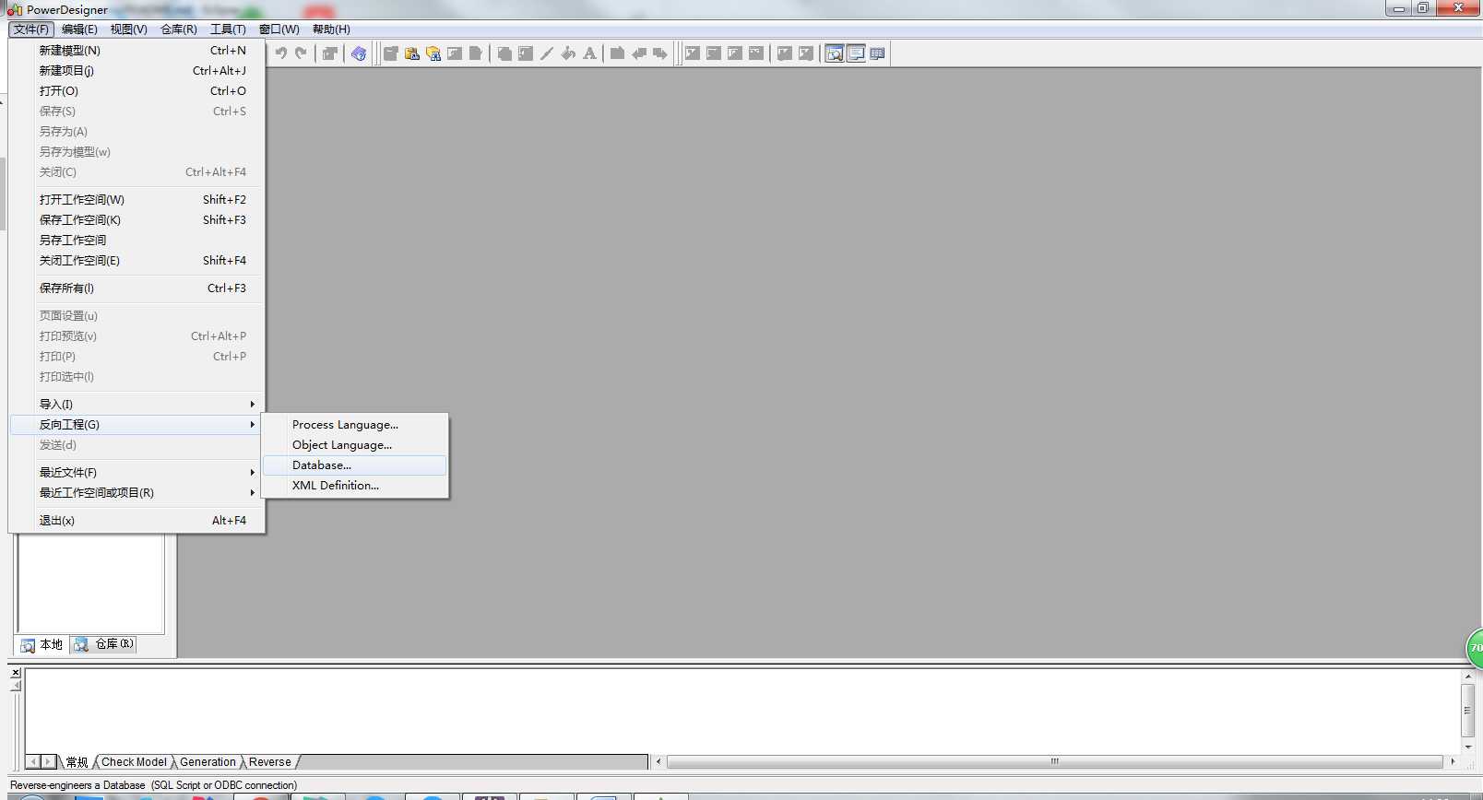Click the yellow folder with binoculars icon
This screenshot has height=800, width=1483.
click(x=433, y=53)
